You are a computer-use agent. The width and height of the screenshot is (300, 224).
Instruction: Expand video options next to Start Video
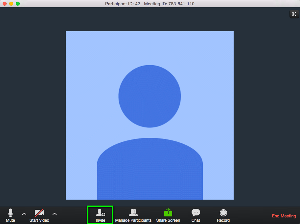click(54, 214)
